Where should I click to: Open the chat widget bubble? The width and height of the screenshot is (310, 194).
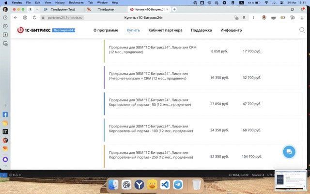(x=289, y=151)
